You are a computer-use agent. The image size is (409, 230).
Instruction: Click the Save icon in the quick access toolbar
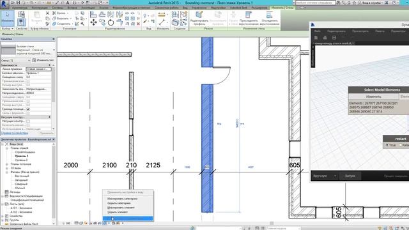[x=19, y=3]
